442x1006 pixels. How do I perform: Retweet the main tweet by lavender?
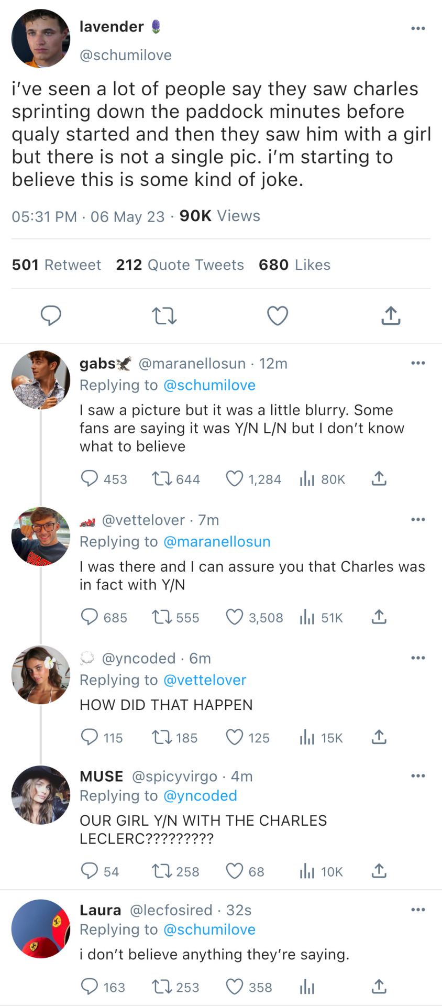click(x=164, y=316)
